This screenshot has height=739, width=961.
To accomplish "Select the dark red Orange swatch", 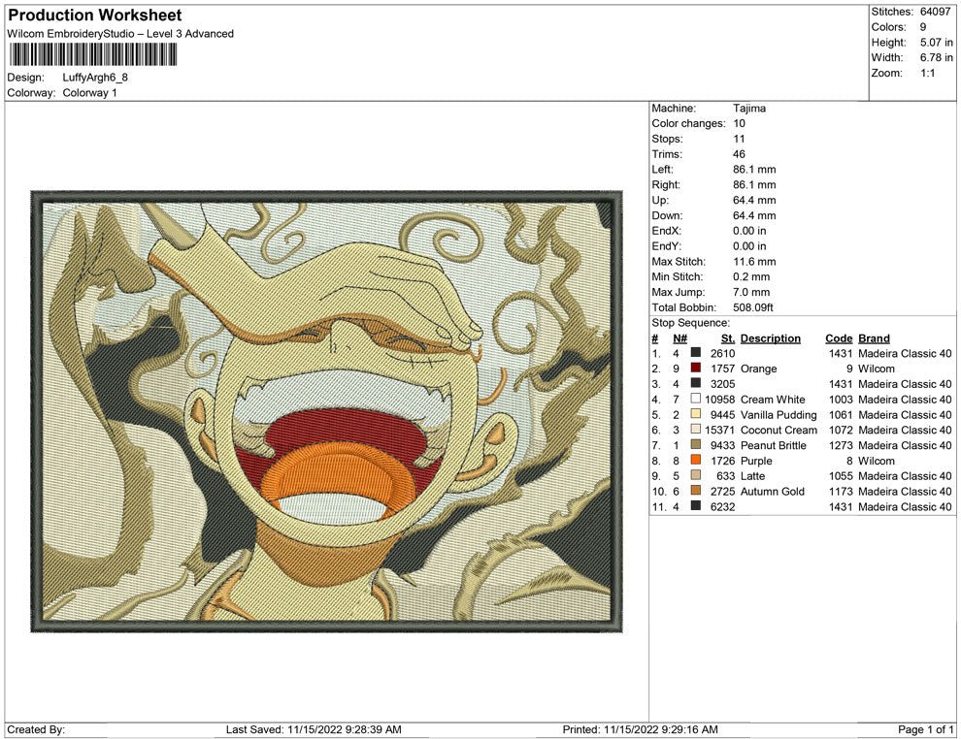I will pyautogui.click(x=696, y=369).
